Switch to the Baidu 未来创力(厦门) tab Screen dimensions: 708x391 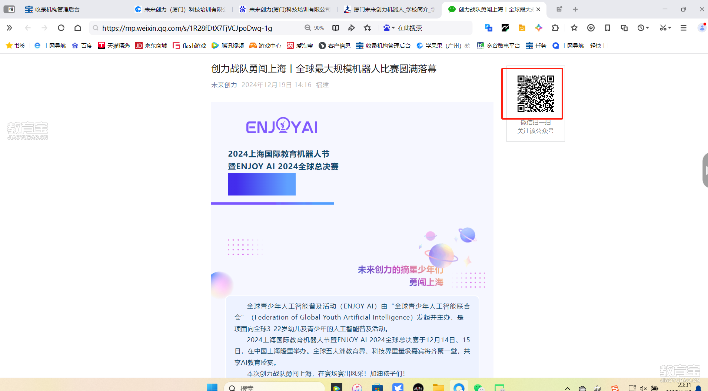coord(285,9)
